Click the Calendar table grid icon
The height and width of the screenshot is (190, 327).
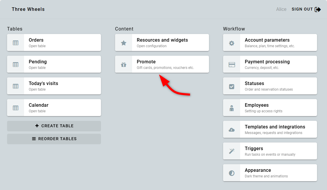tap(16, 108)
